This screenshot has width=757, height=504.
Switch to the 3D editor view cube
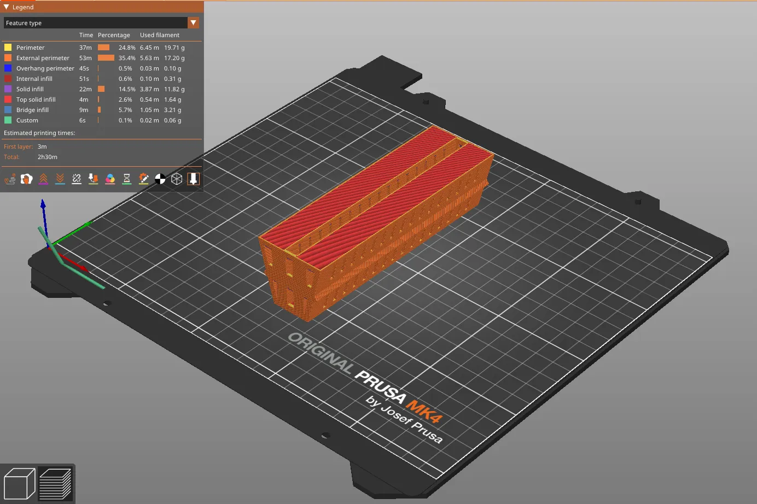(x=20, y=483)
